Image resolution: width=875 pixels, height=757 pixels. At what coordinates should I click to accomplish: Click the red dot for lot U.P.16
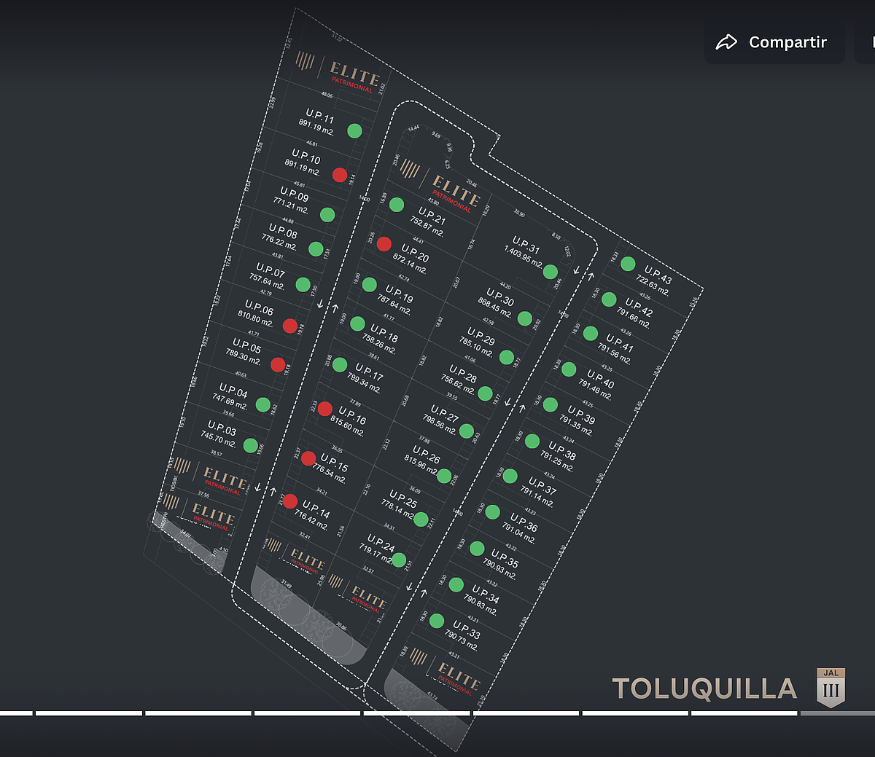(x=325, y=409)
